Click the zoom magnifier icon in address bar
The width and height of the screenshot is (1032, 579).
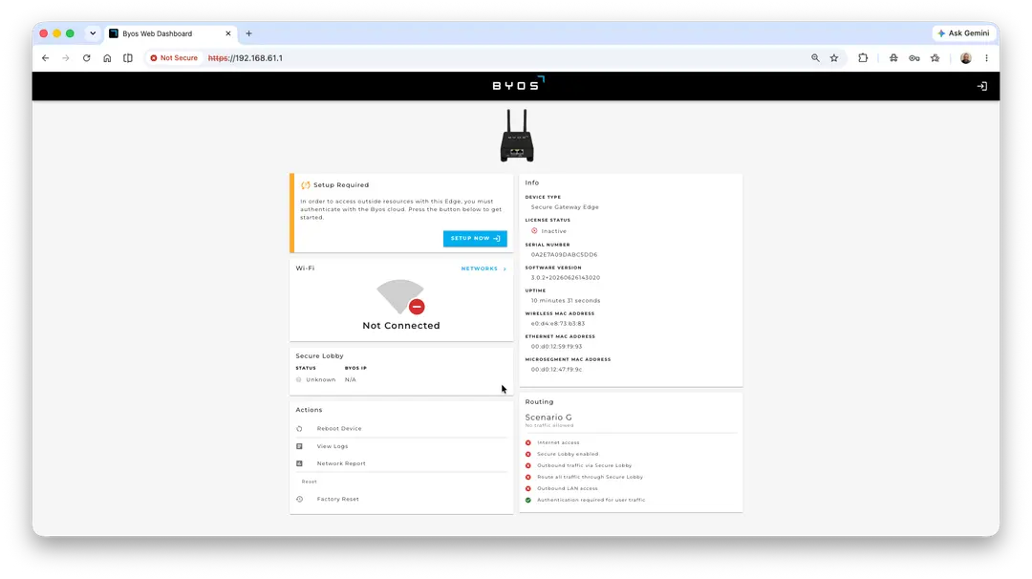click(x=815, y=58)
